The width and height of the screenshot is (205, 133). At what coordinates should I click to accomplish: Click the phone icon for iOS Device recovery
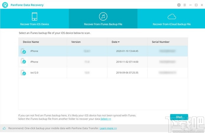click(35, 17)
